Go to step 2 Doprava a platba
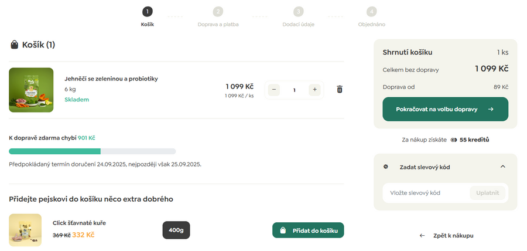Viewport: 527px width, 251px height. tap(218, 12)
